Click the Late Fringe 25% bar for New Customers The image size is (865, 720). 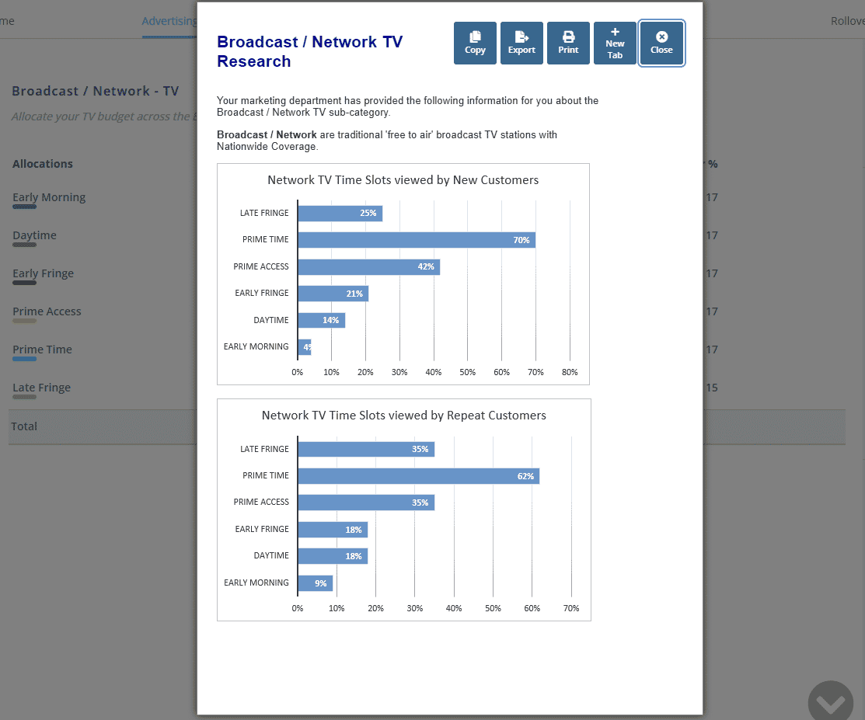point(340,213)
